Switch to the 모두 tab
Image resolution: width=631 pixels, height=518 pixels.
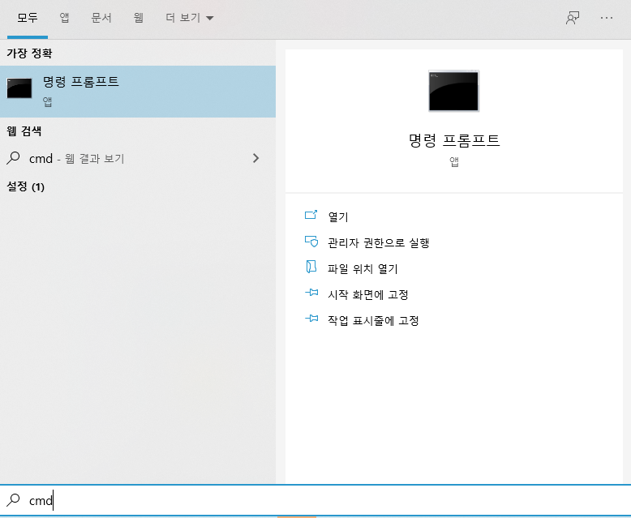tap(28, 18)
